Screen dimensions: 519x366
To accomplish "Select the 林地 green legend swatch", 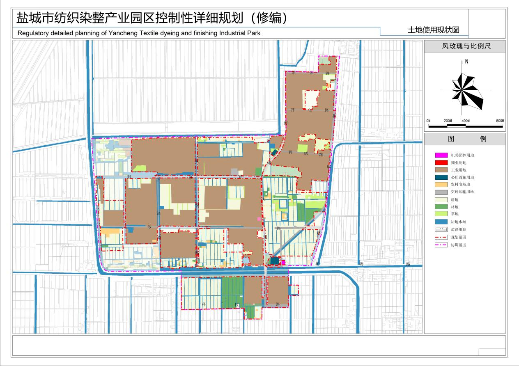I will (x=441, y=207).
